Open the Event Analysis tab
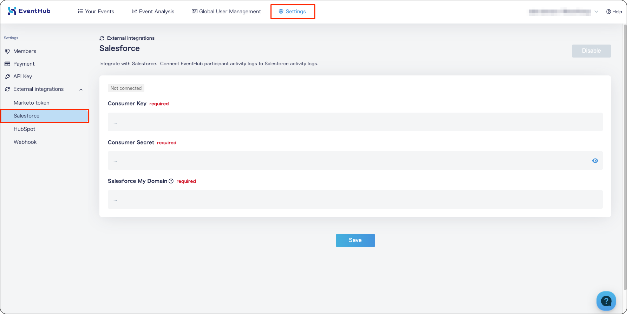627x314 pixels. coord(153,12)
